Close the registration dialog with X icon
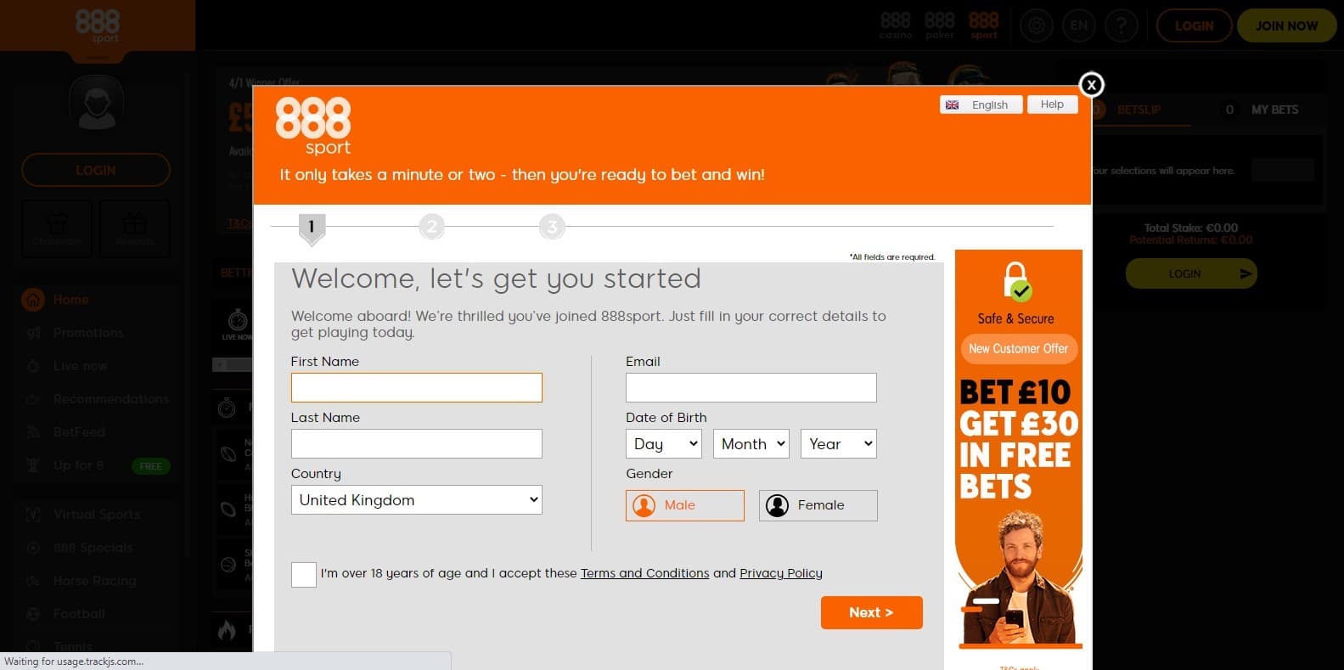The image size is (1344, 670). 1091,85
